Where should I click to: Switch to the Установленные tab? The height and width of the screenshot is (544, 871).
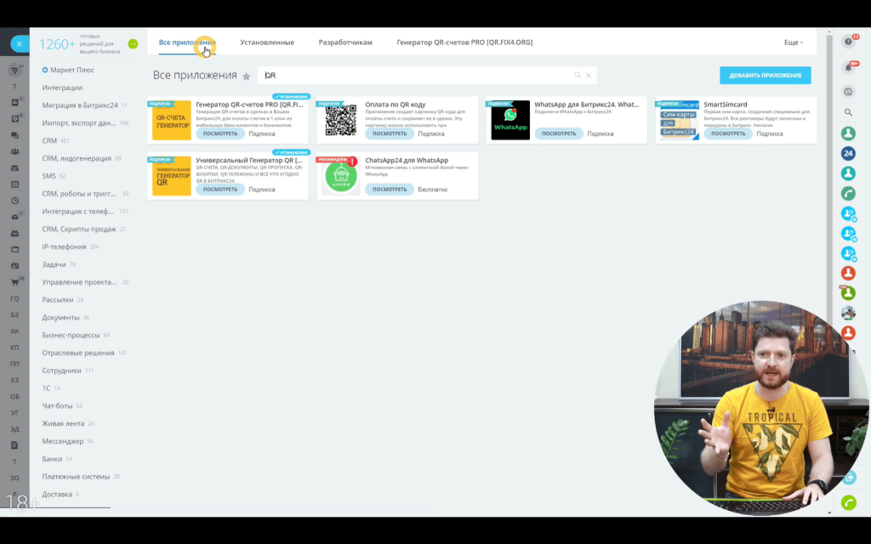[x=267, y=42]
